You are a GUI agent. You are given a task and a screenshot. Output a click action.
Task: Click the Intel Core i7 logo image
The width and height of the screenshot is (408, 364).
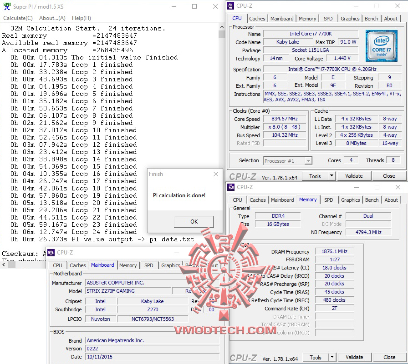pos(381,46)
